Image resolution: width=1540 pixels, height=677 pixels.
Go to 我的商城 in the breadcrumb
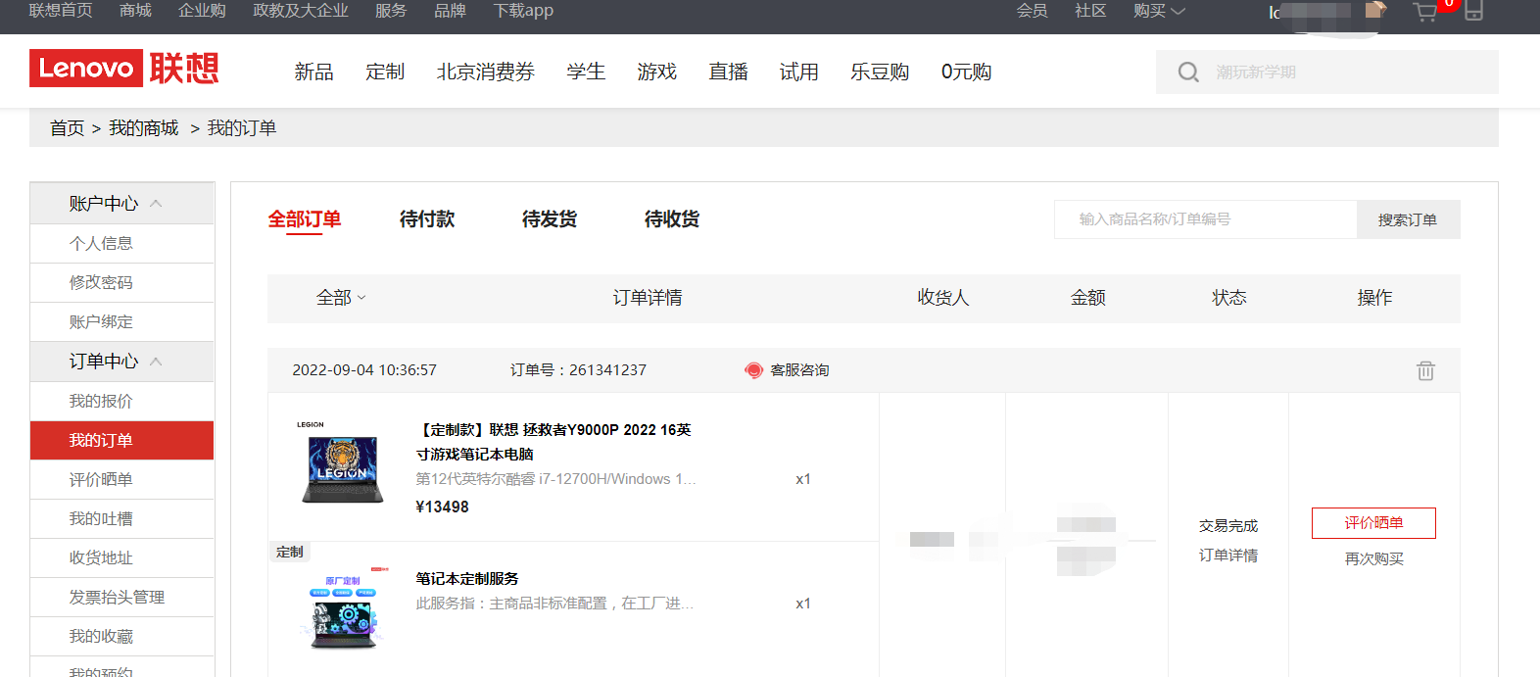143,128
